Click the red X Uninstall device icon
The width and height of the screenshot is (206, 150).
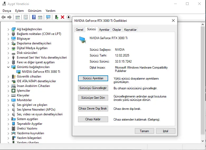pyautogui.click(x=63, y=17)
